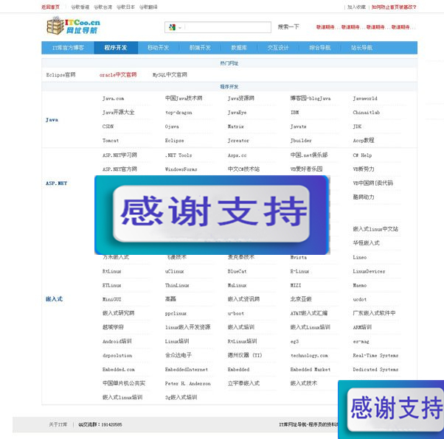Open the Java开源大全 link
This screenshot has height=439, width=444.
pyautogui.click(x=118, y=112)
